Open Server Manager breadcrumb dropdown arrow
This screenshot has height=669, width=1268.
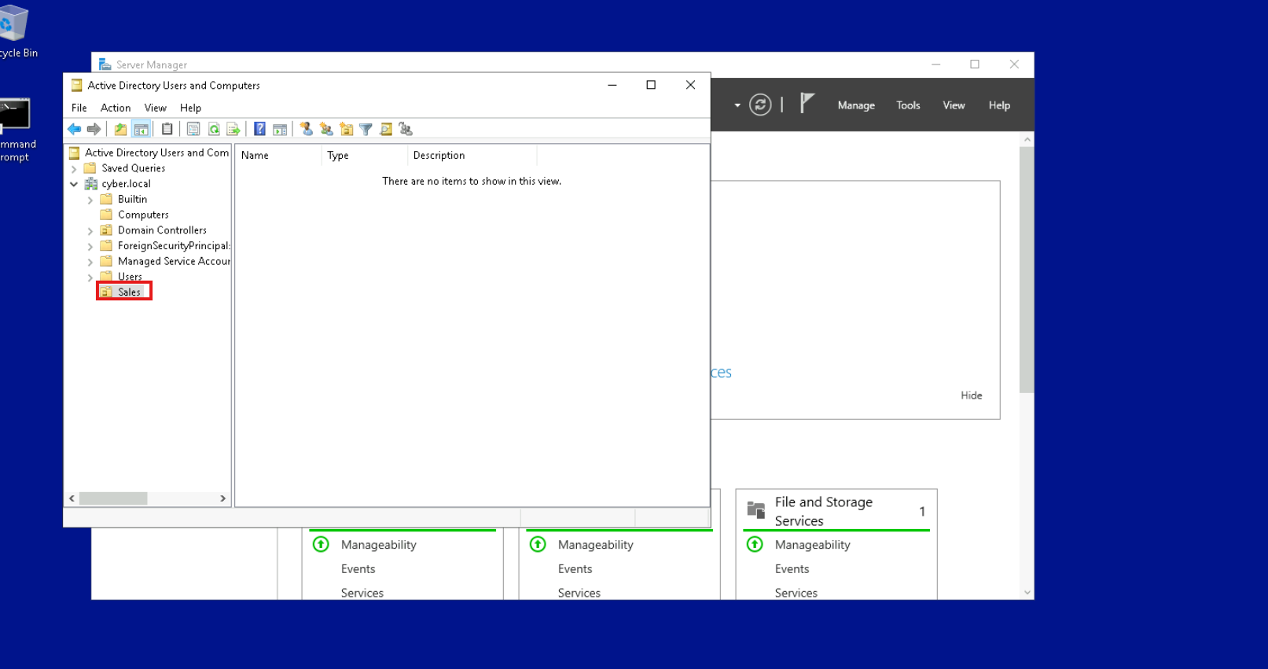point(737,105)
